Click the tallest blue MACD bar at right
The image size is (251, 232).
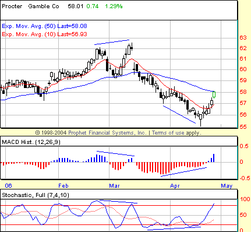click(214, 158)
